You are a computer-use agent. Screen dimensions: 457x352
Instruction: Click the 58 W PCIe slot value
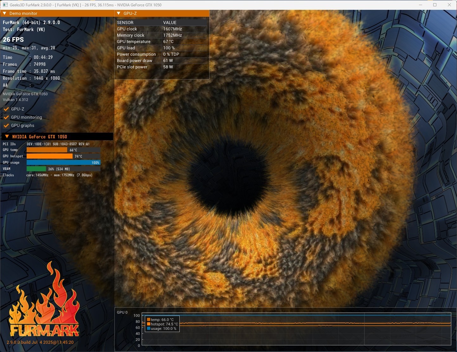[168, 67]
